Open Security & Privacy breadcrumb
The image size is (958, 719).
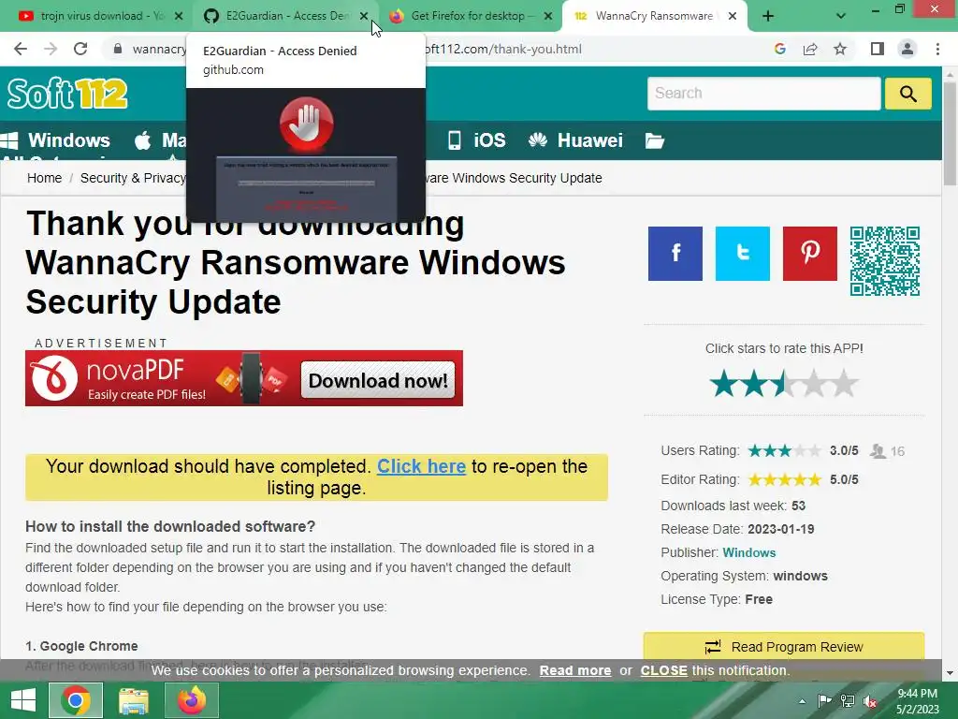pyautogui.click(x=133, y=178)
